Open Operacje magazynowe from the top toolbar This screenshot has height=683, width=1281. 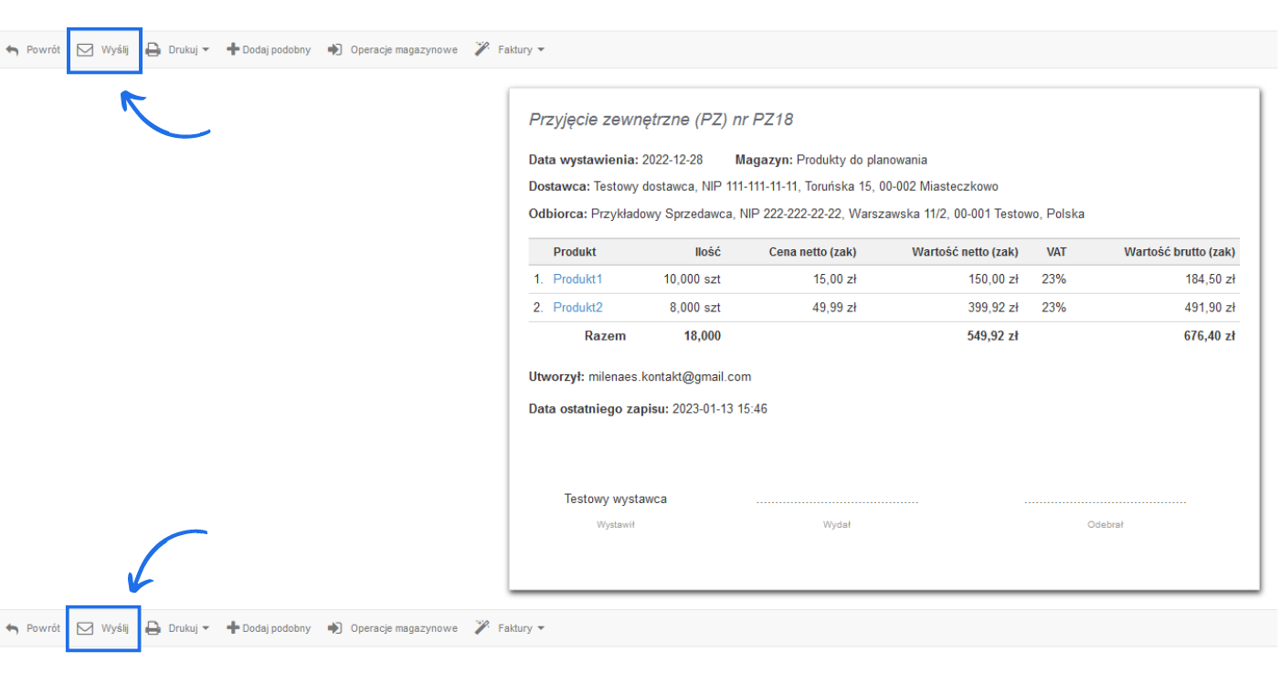(x=393, y=50)
